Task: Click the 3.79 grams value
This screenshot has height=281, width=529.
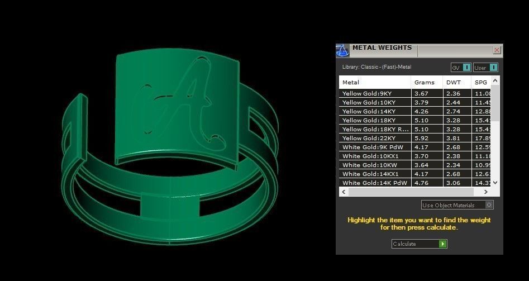Action: [421, 102]
